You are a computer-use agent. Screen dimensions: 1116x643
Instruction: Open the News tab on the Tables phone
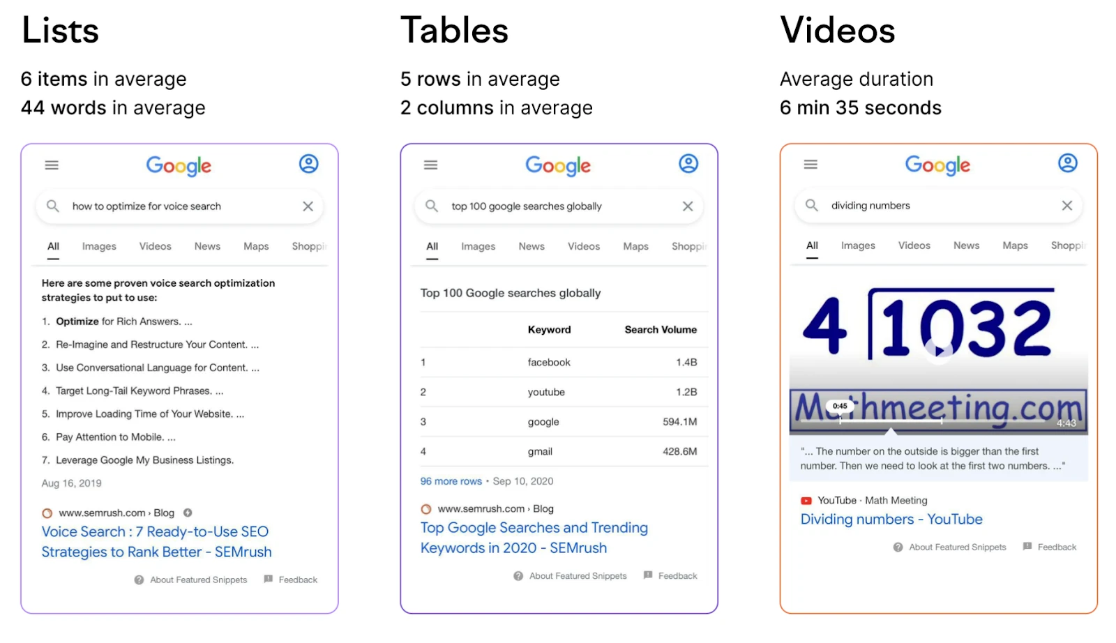(531, 246)
